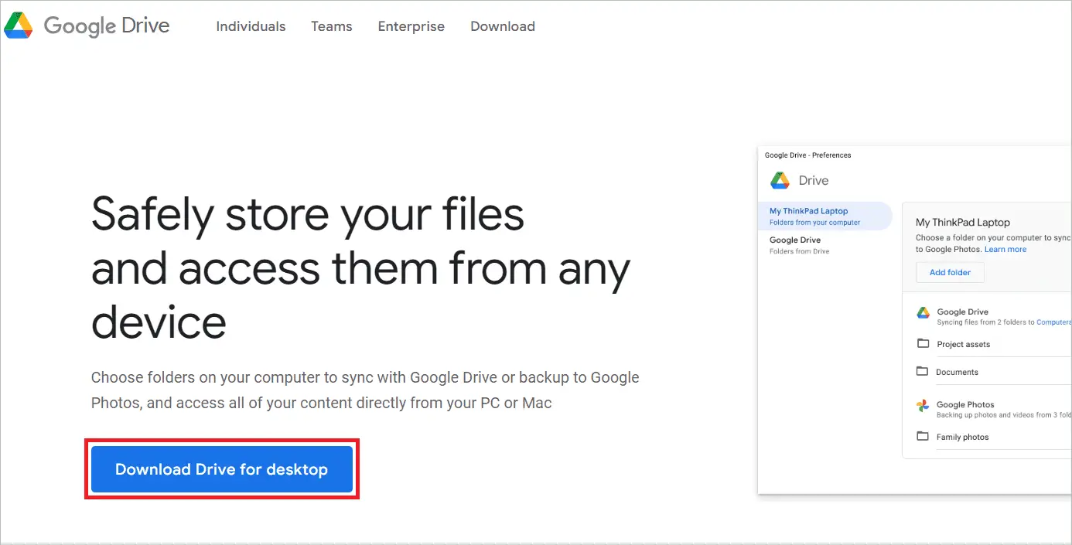Click the Drive icon highlighted beside My ThinkPad Laptop
The height and width of the screenshot is (545, 1072).
[x=779, y=180]
